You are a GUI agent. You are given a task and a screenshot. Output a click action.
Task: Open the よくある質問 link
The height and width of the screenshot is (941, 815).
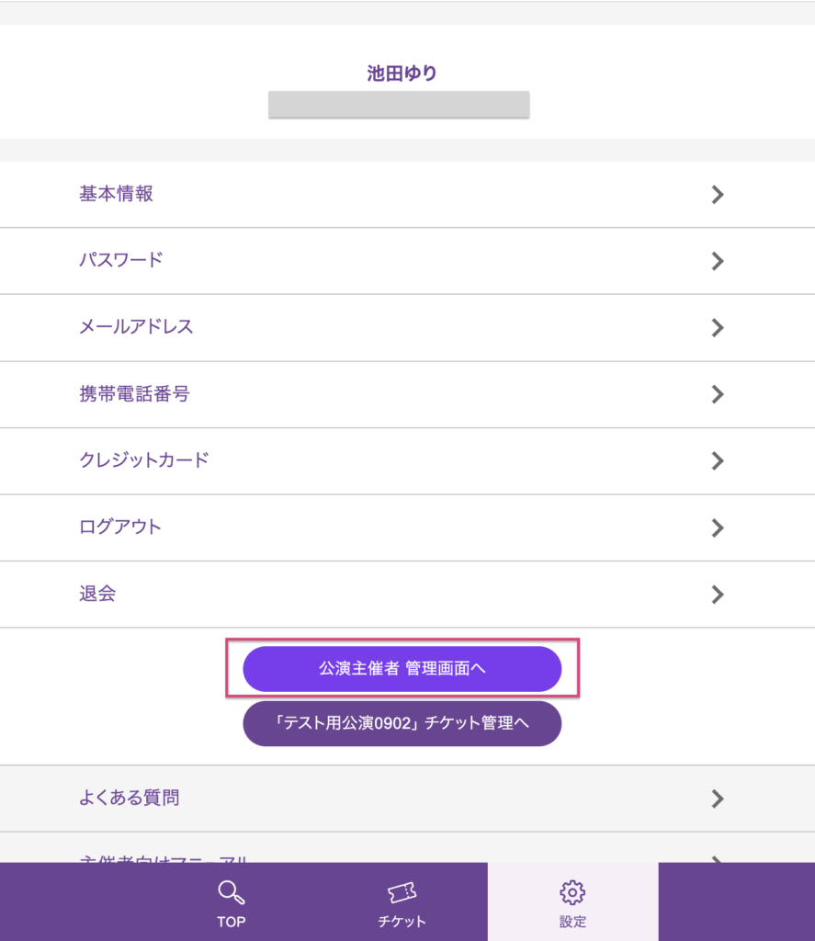(x=129, y=798)
